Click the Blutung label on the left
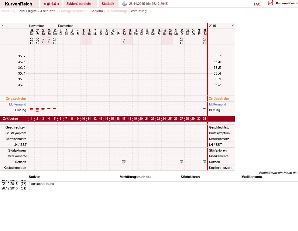The width and height of the screenshot is (298, 231). click(x=21, y=110)
